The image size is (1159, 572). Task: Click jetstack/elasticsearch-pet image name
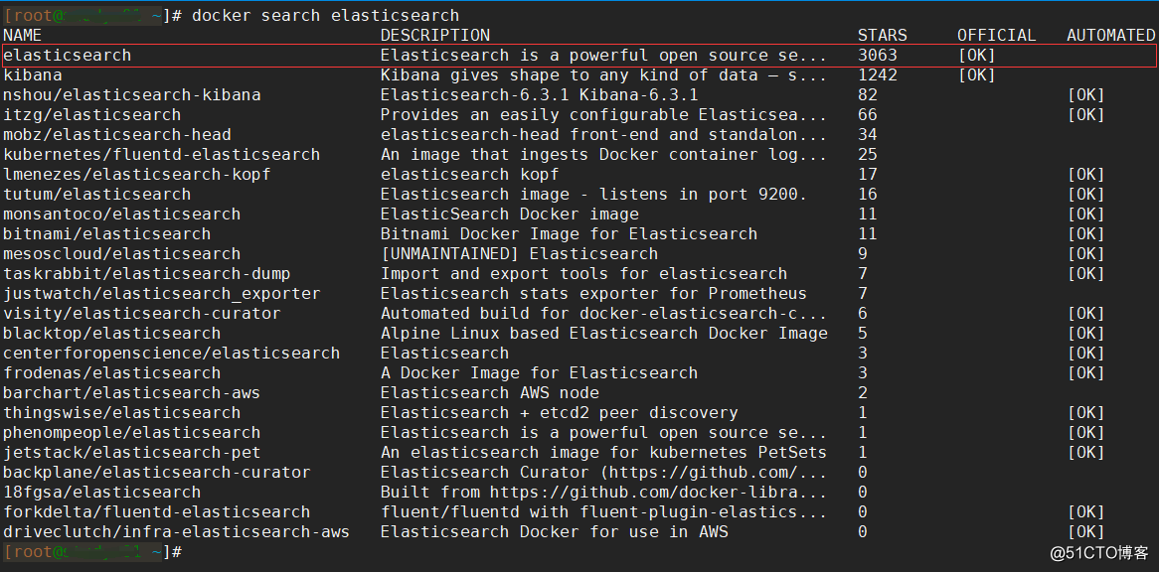click(132, 453)
